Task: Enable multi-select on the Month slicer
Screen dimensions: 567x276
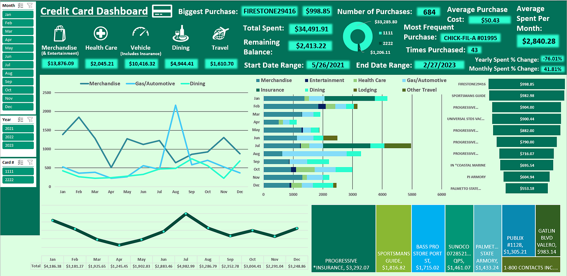Action: coord(20,5)
